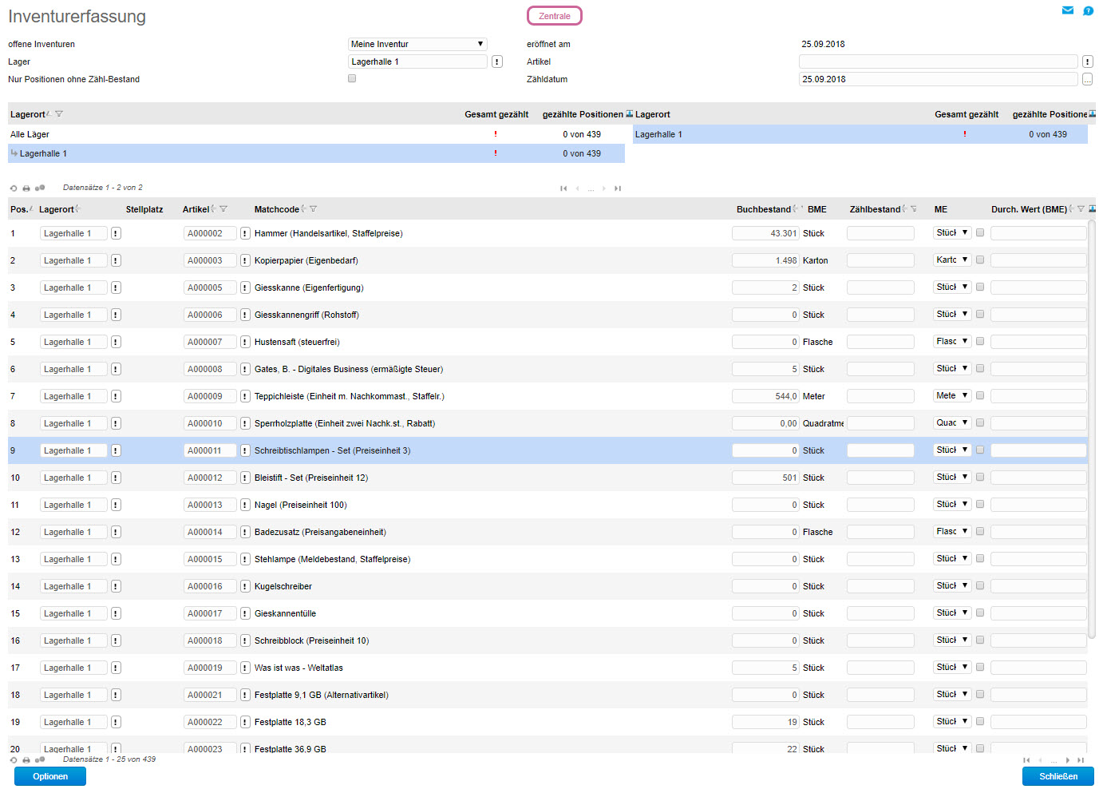The width and height of the screenshot is (1099, 789).
Task: Enable 'Nur Positionen ohne Zähl-Bestand' checkbox
Action: [352, 78]
